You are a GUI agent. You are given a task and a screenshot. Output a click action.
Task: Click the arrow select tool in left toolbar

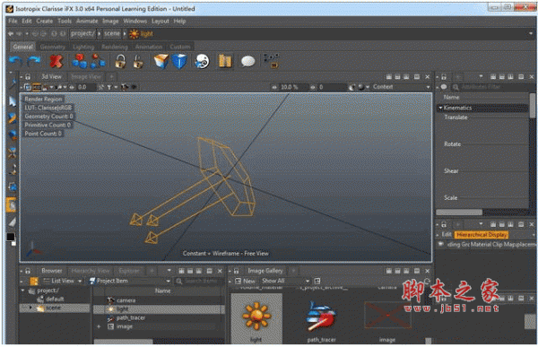(13, 101)
